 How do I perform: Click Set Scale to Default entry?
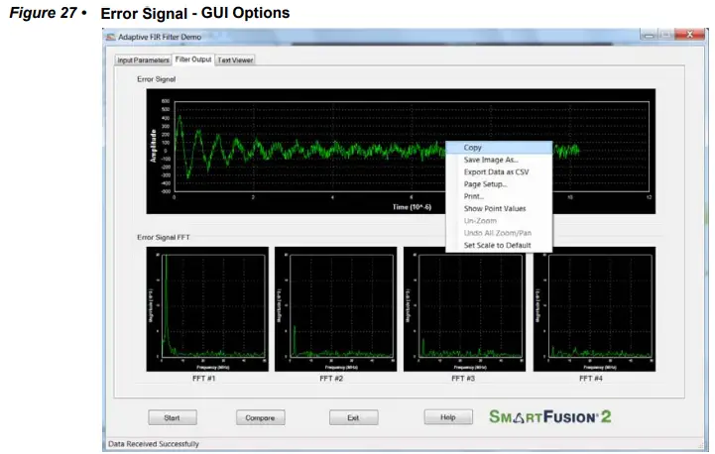click(x=499, y=245)
